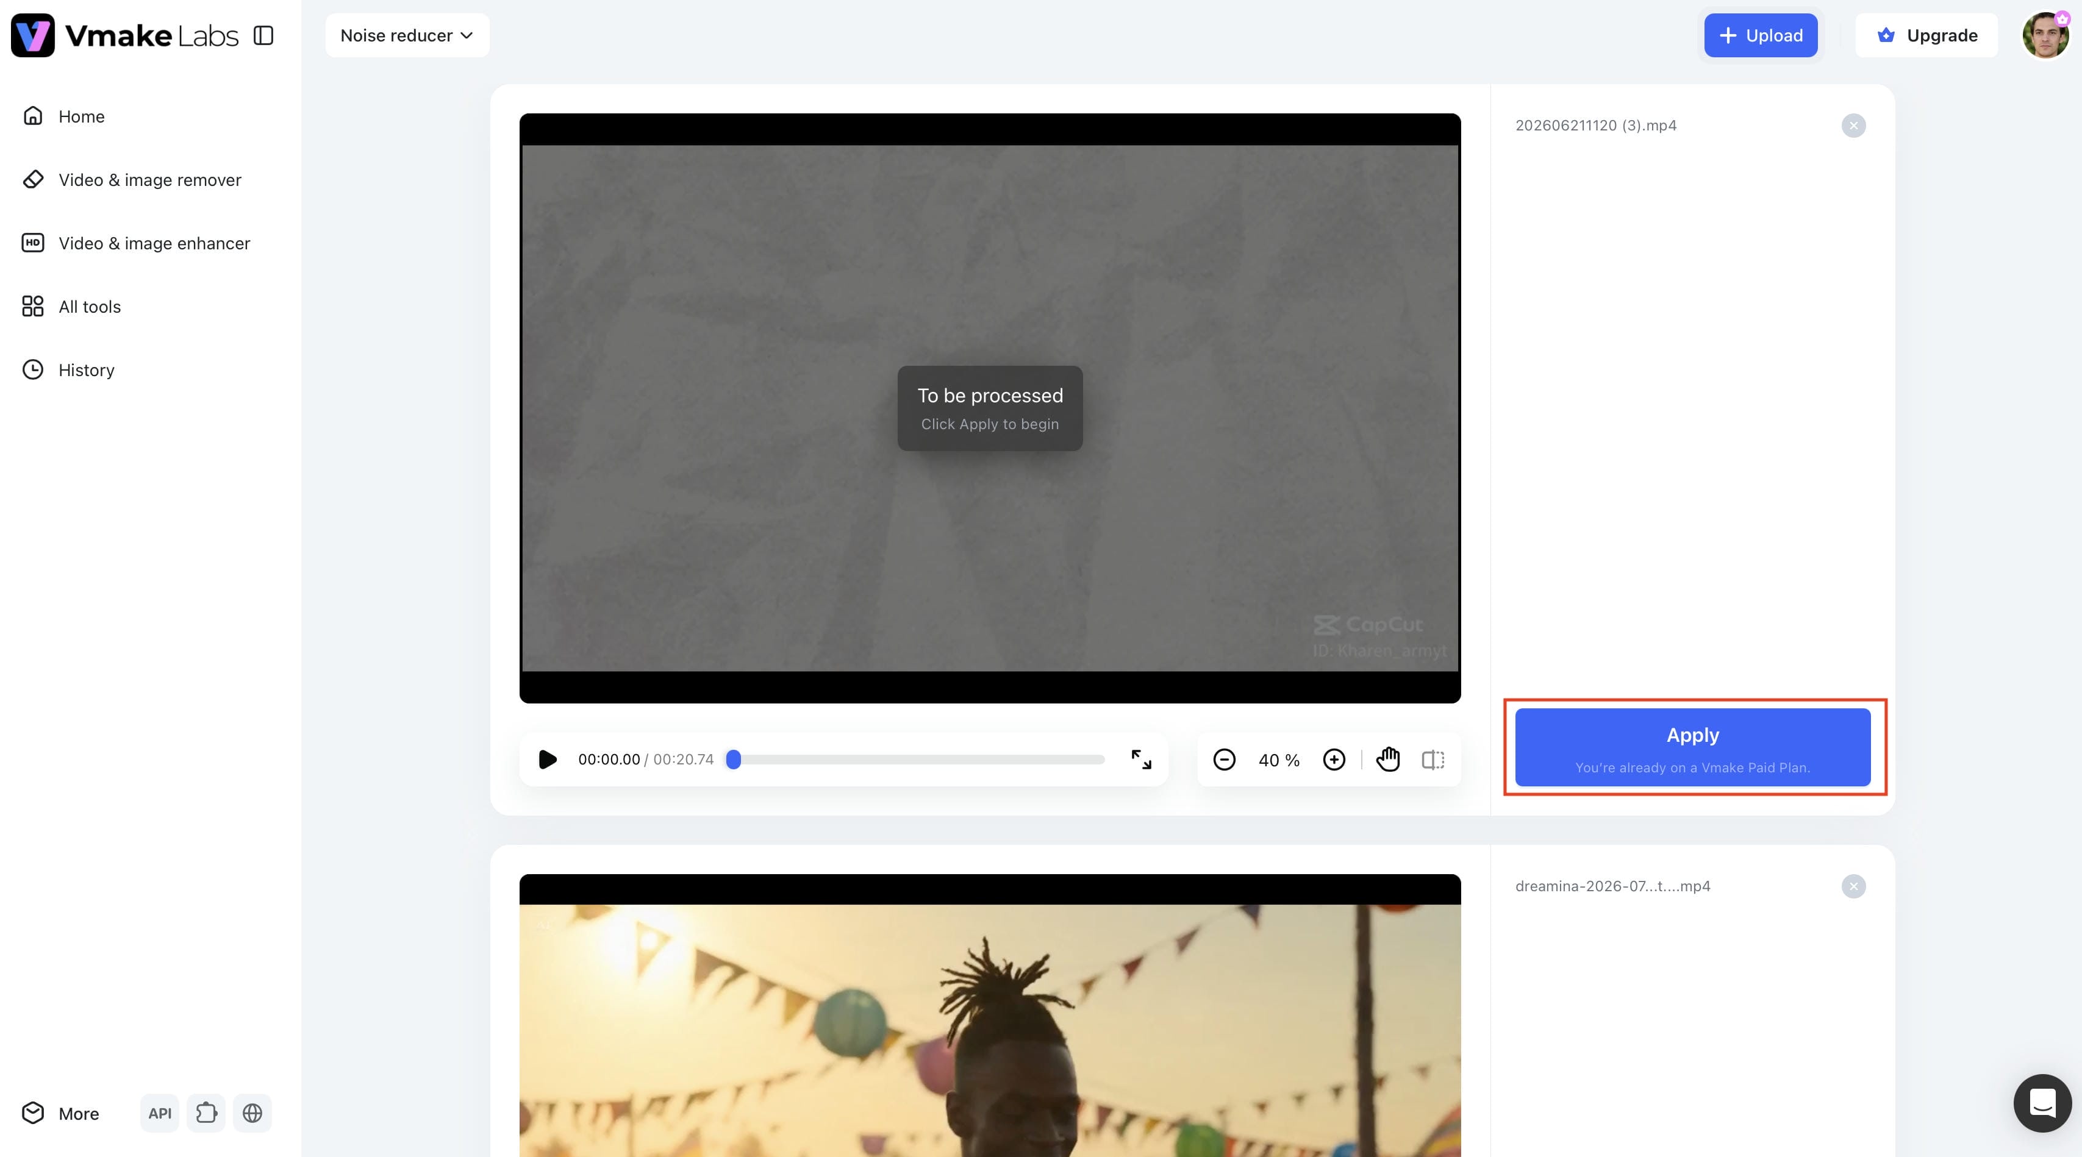Remove 202606211120 (3).mp4 file
The height and width of the screenshot is (1157, 2082).
click(1853, 125)
